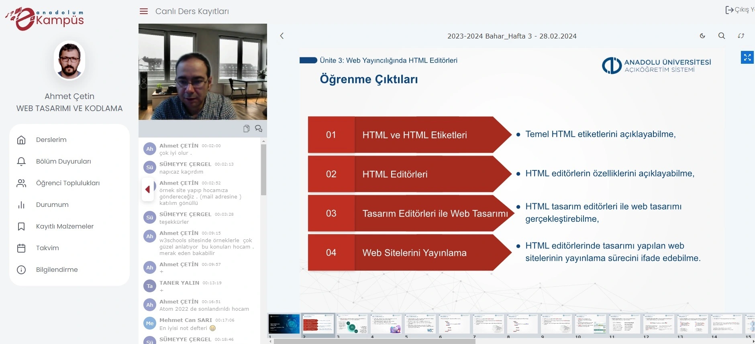Select slide thumbnail 11
755x344 pixels.
pyautogui.click(x=624, y=324)
